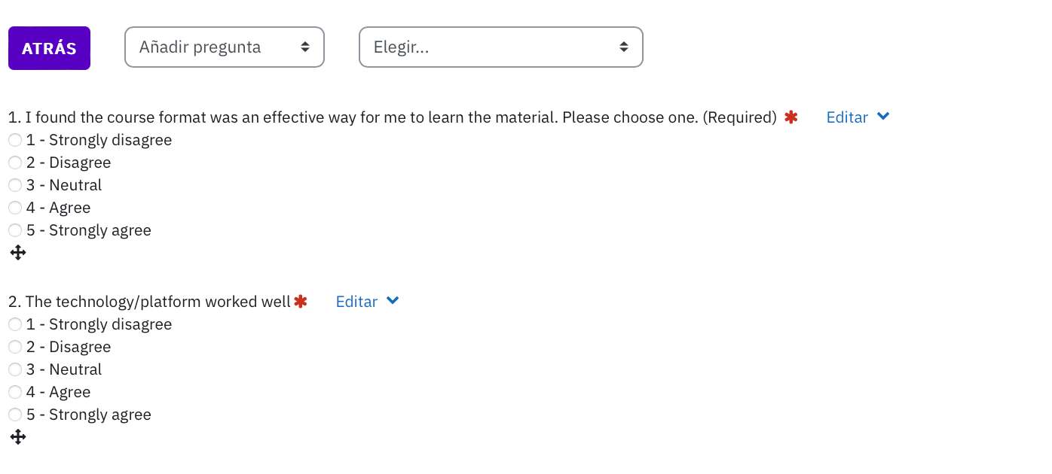Open Editar menu for question 1
The image size is (1052, 474).
pyautogui.click(x=847, y=117)
